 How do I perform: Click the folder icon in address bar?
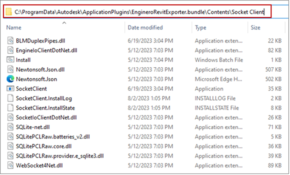(9, 11)
